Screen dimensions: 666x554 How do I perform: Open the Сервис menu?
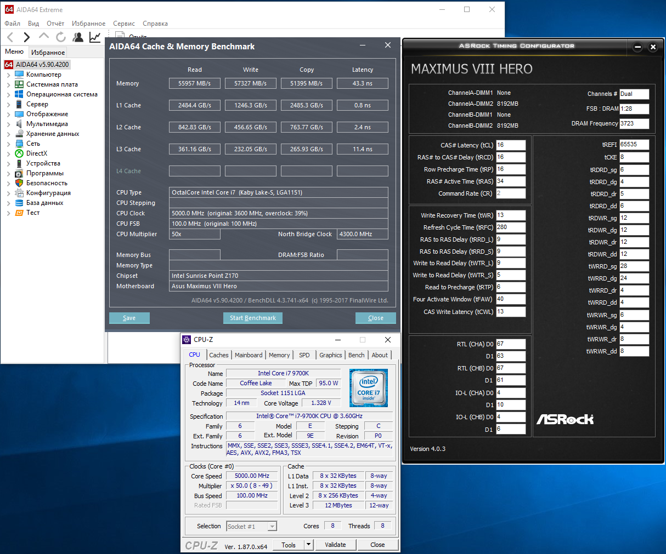click(x=124, y=24)
